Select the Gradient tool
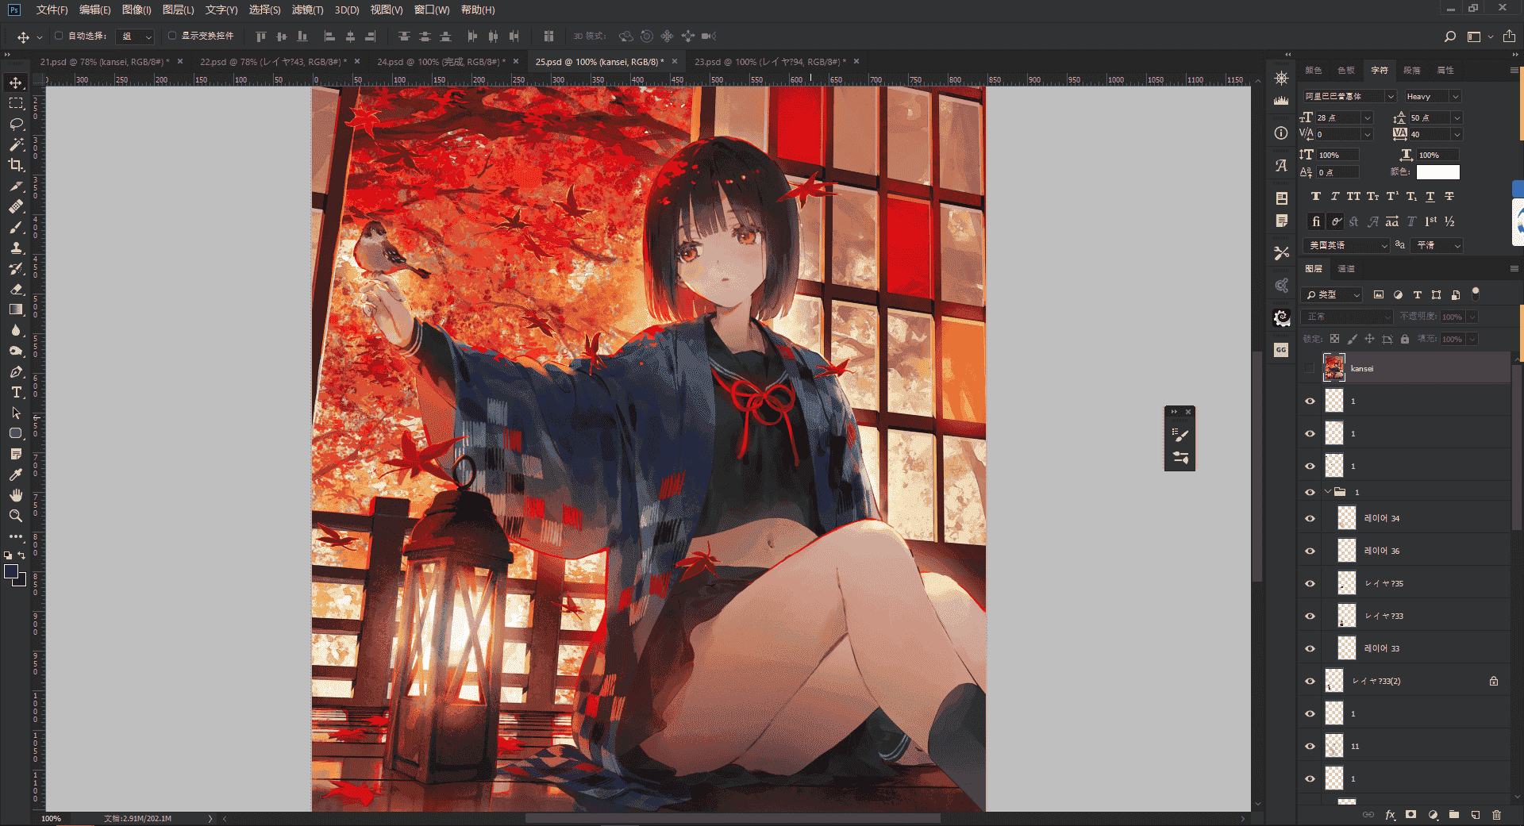 [x=16, y=309]
